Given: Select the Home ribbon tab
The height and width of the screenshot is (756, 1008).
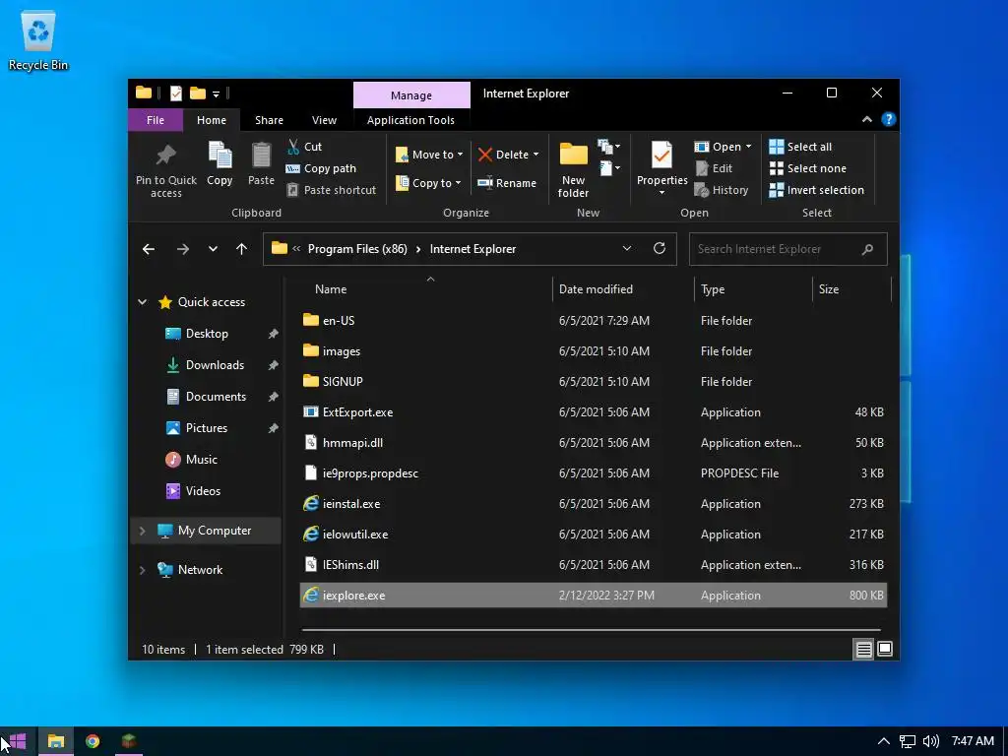Looking at the screenshot, I should click(x=212, y=120).
